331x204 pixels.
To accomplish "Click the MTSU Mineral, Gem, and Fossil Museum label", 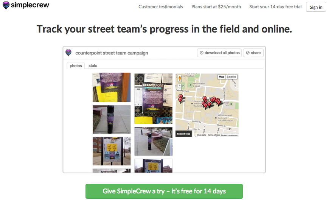I will click(x=225, y=118).
